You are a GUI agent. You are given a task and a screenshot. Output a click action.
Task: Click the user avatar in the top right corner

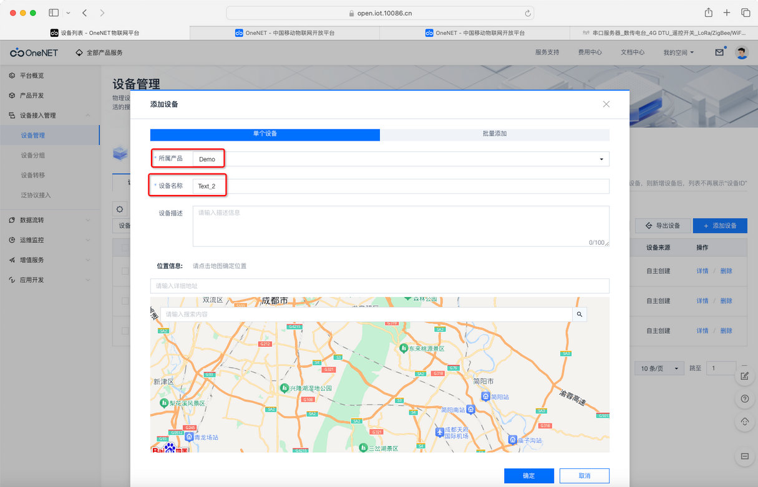(x=741, y=52)
